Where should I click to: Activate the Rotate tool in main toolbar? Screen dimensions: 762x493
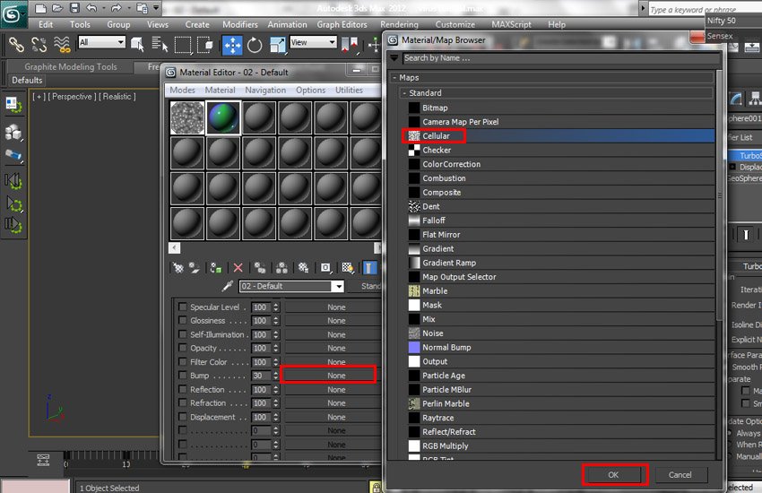[x=255, y=44]
